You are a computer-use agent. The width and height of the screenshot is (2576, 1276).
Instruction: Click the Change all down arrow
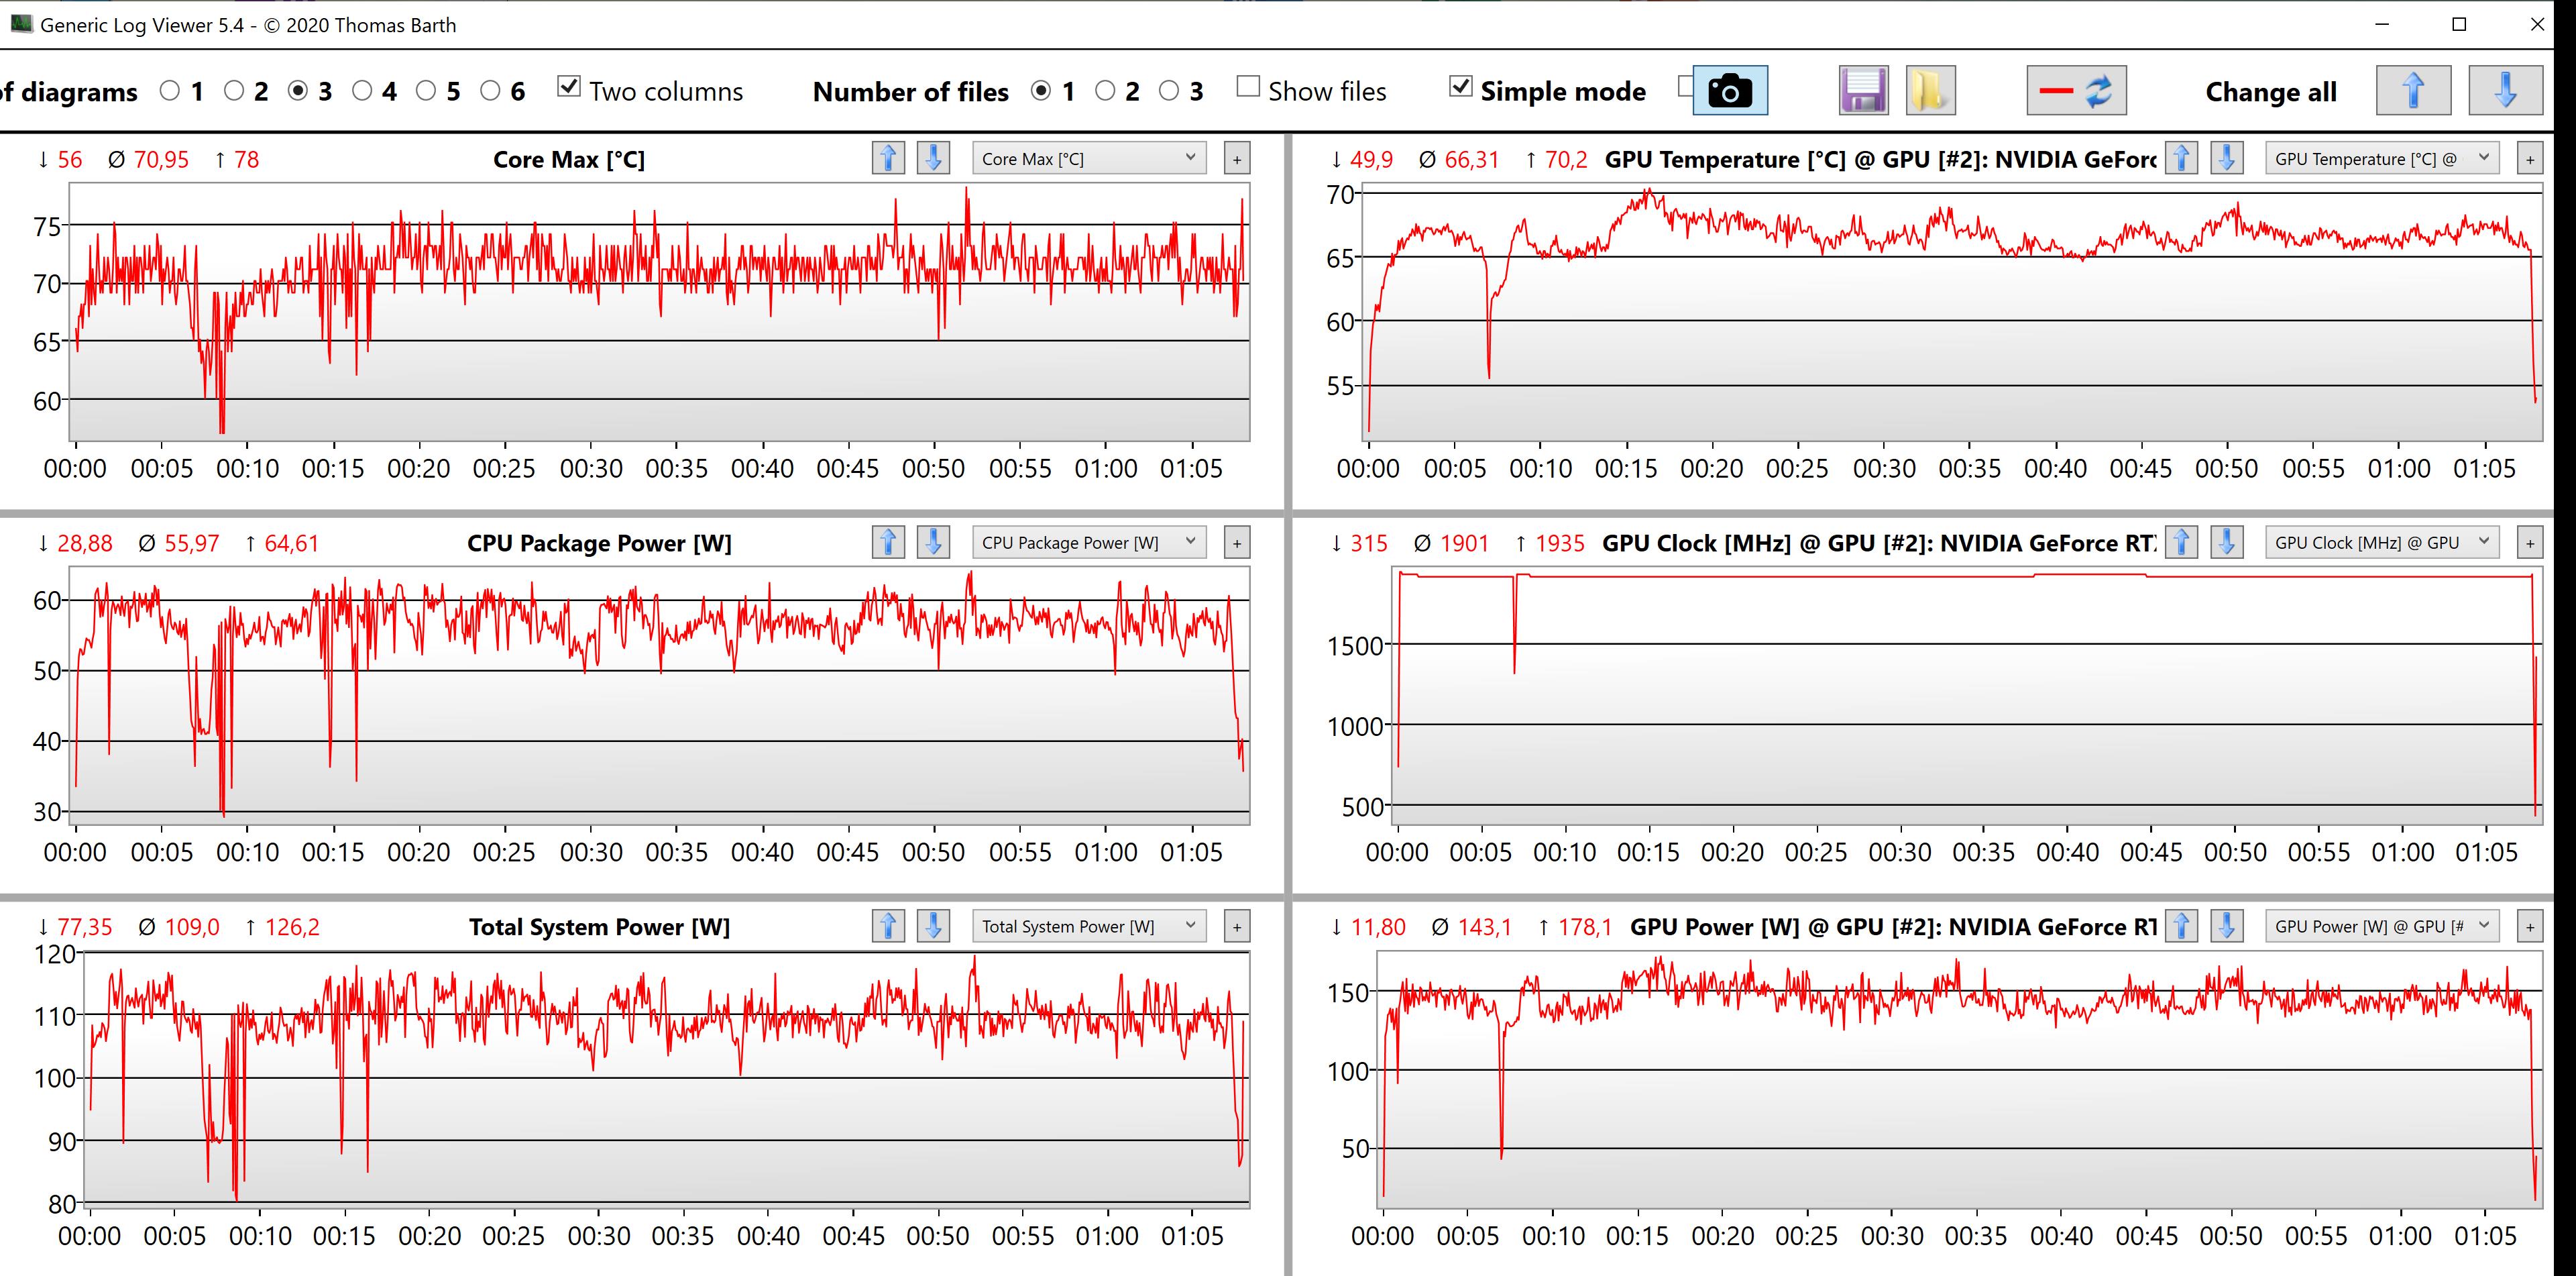click(x=2505, y=91)
